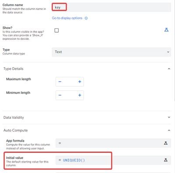Open App formula expression flask icon
The image size is (175, 173).
pyautogui.click(x=166, y=143)
